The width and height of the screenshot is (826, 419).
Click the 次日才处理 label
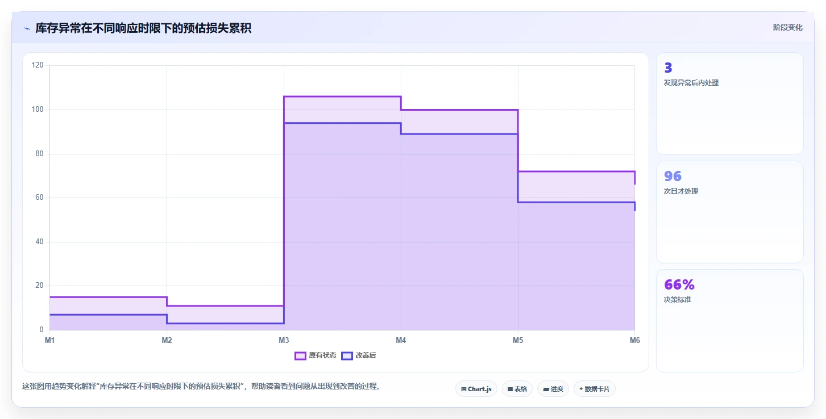tap(681, 191)
